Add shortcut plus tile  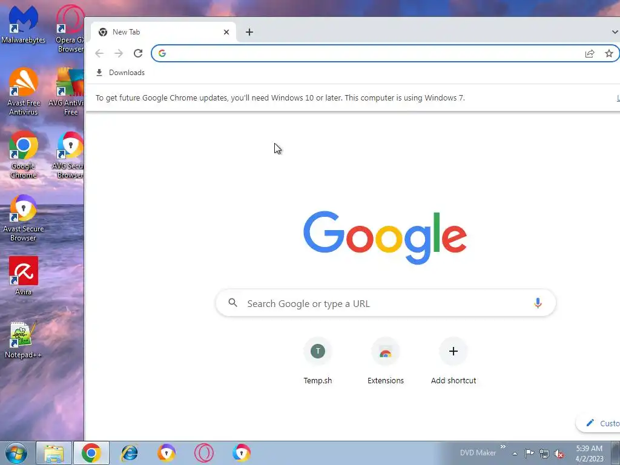[x=453, y=361]
